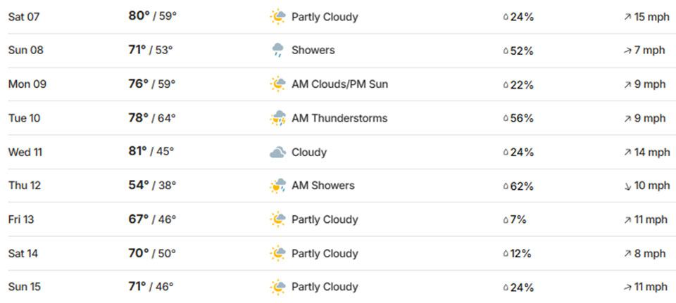676x303 pixels.
Task: Click the Showers weather icon for Sun 08
Action: (x=277, y=51)
